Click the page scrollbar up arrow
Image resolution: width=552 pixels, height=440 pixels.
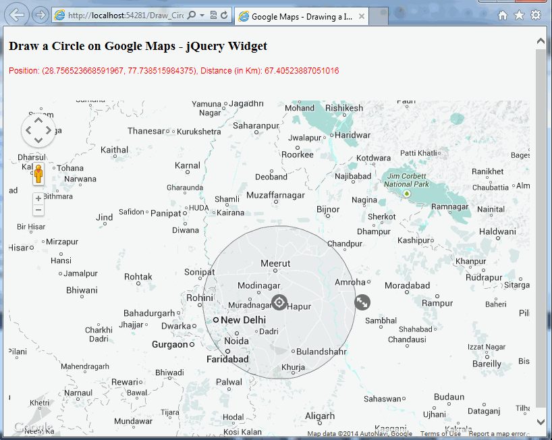(541, 41)
